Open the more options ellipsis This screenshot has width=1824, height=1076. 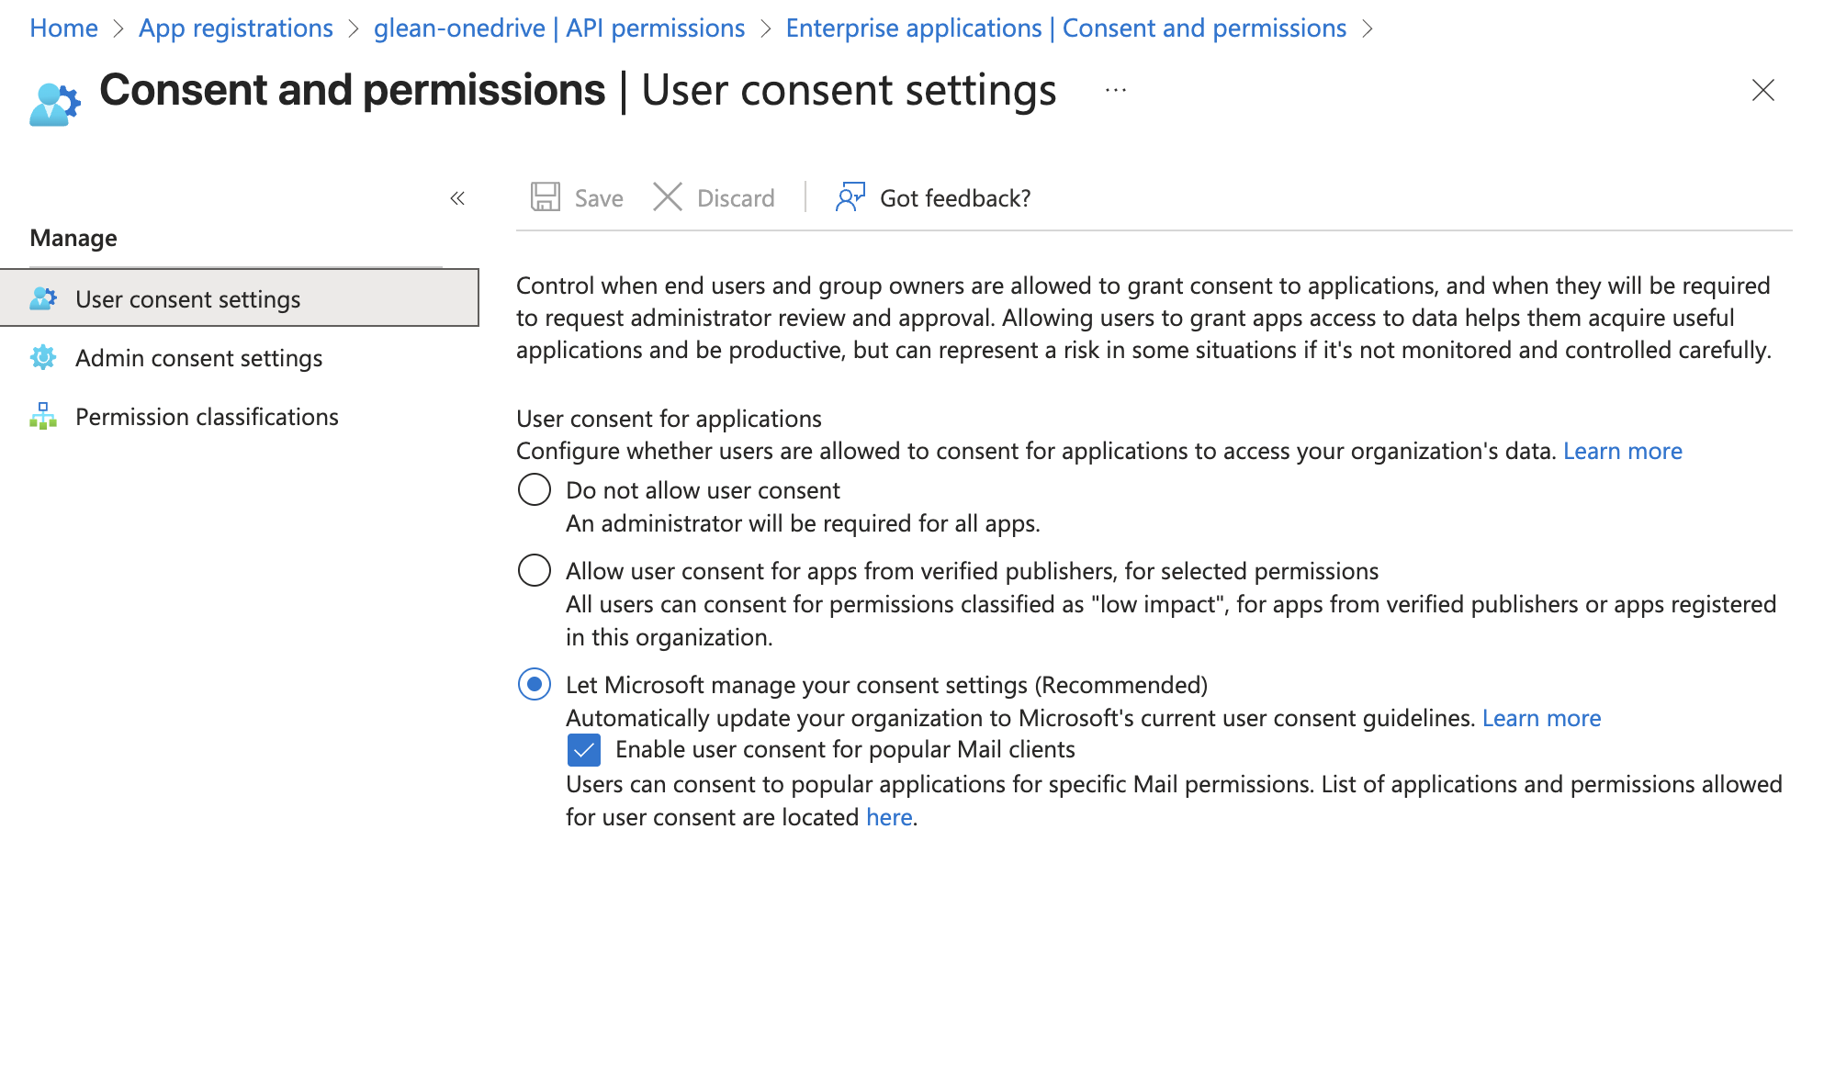coord(1116,90)
